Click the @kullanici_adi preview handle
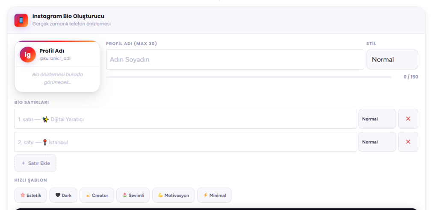This screenshot has height=210, width=438. point(55,58)
